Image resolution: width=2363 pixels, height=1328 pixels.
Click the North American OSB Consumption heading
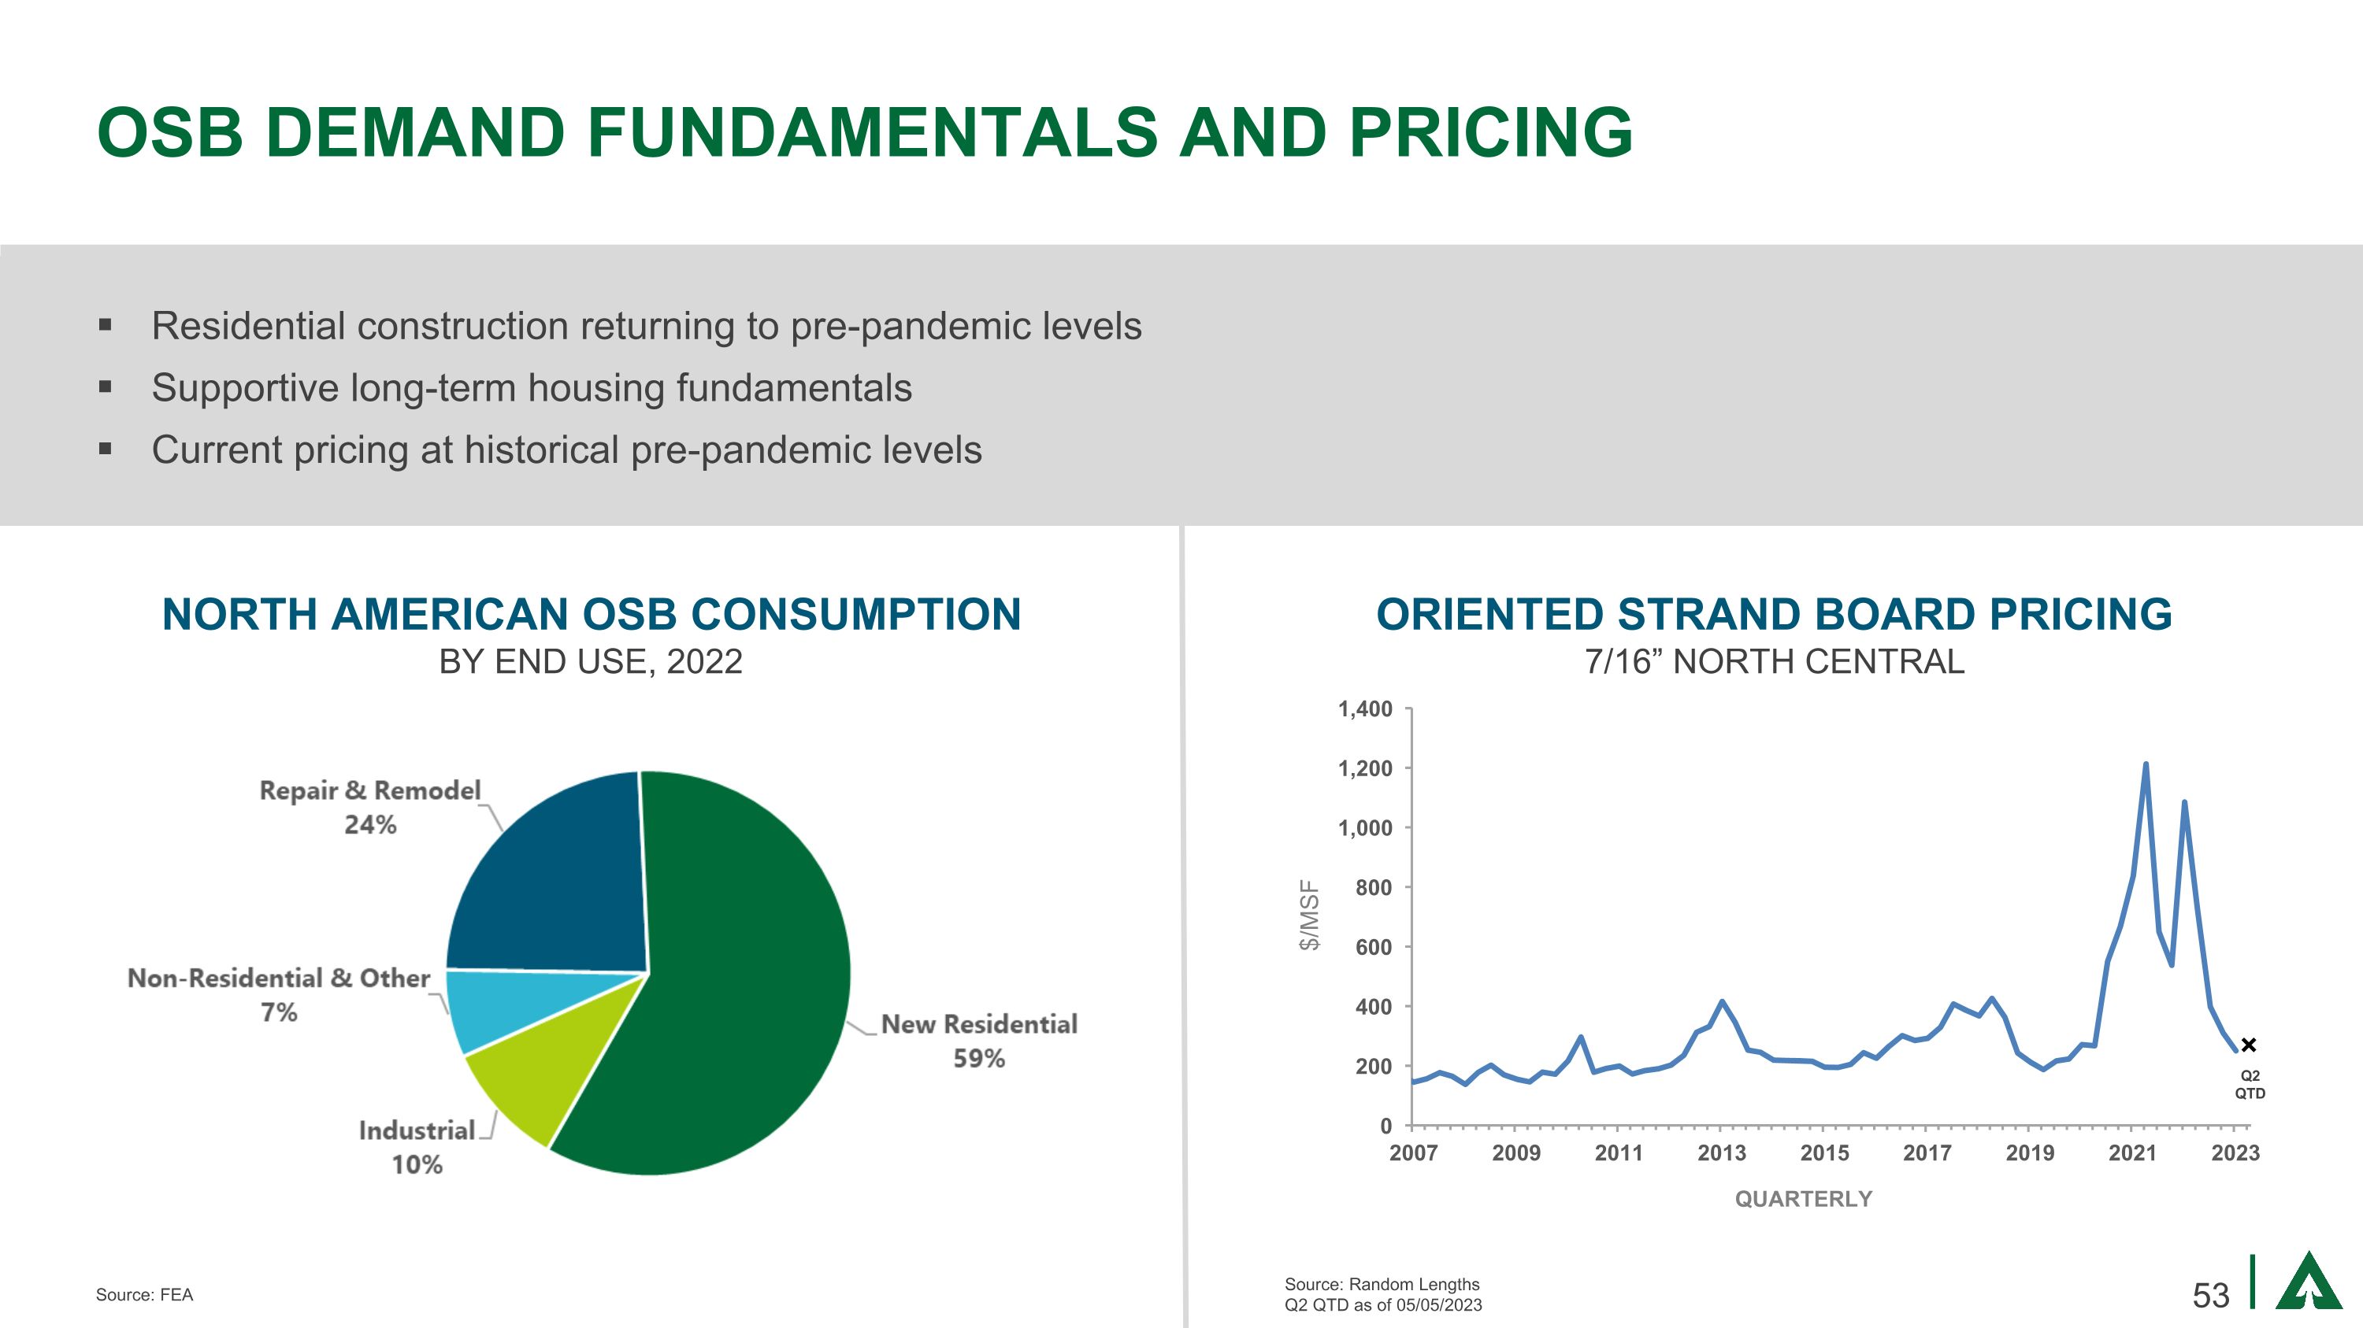(x=591, y=614)
